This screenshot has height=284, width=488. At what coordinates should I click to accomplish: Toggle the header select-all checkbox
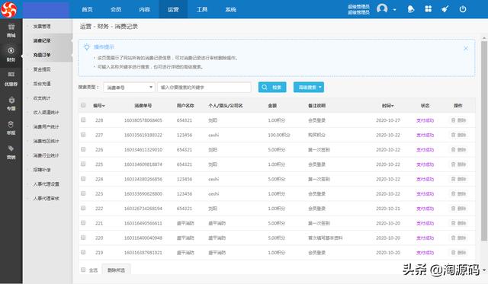coord(83,105)
